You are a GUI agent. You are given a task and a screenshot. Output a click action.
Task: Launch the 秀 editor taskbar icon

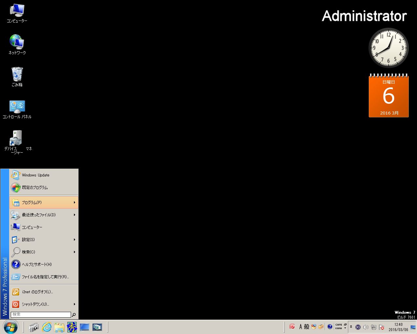72,327
